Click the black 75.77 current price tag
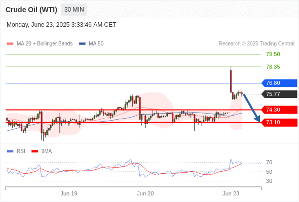Viewport: 299px width, 202px height. tap(279, 94)
